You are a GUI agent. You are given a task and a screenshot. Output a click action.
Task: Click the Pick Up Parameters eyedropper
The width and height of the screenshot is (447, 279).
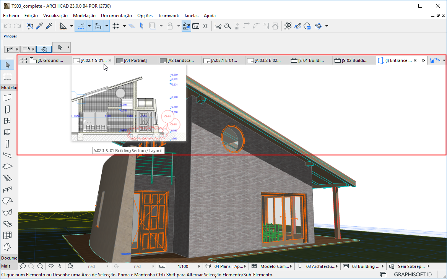[39, 26]
